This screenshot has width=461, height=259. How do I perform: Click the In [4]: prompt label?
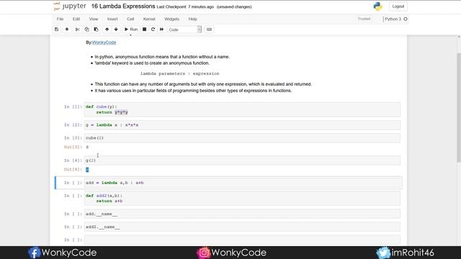coord(73,160)
